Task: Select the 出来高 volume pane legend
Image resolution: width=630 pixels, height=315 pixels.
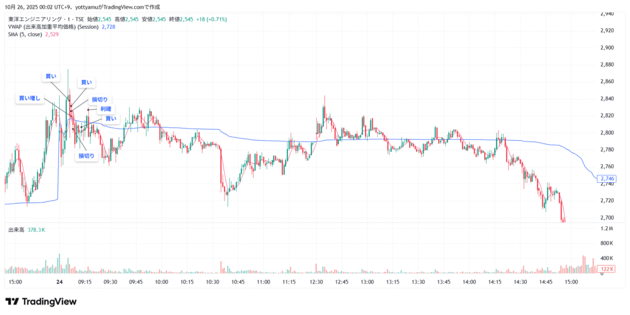Action: tap(16, 229)
